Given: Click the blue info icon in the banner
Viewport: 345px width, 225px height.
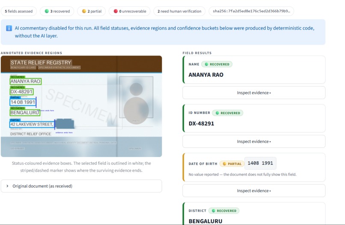Looking at the screenshot, I should coord(9,28).
